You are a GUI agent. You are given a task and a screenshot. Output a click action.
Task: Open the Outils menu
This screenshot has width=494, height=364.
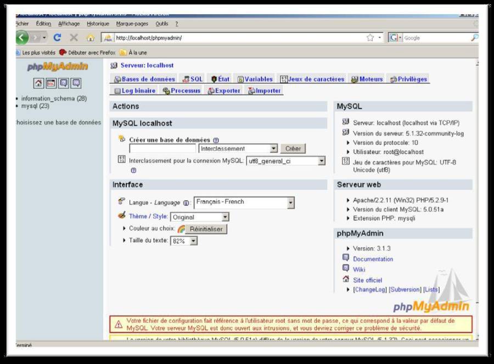pyautogui.click(x=162, y=24)
